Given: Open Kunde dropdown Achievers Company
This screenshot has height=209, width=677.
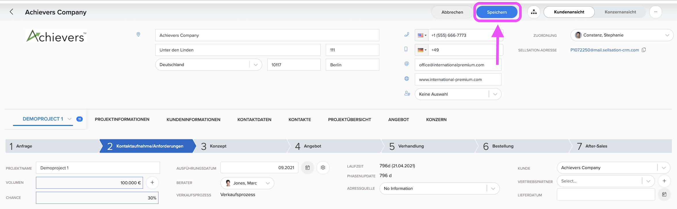Looking at the screenshot, I should pyautogui.click(x=613, y=168).
